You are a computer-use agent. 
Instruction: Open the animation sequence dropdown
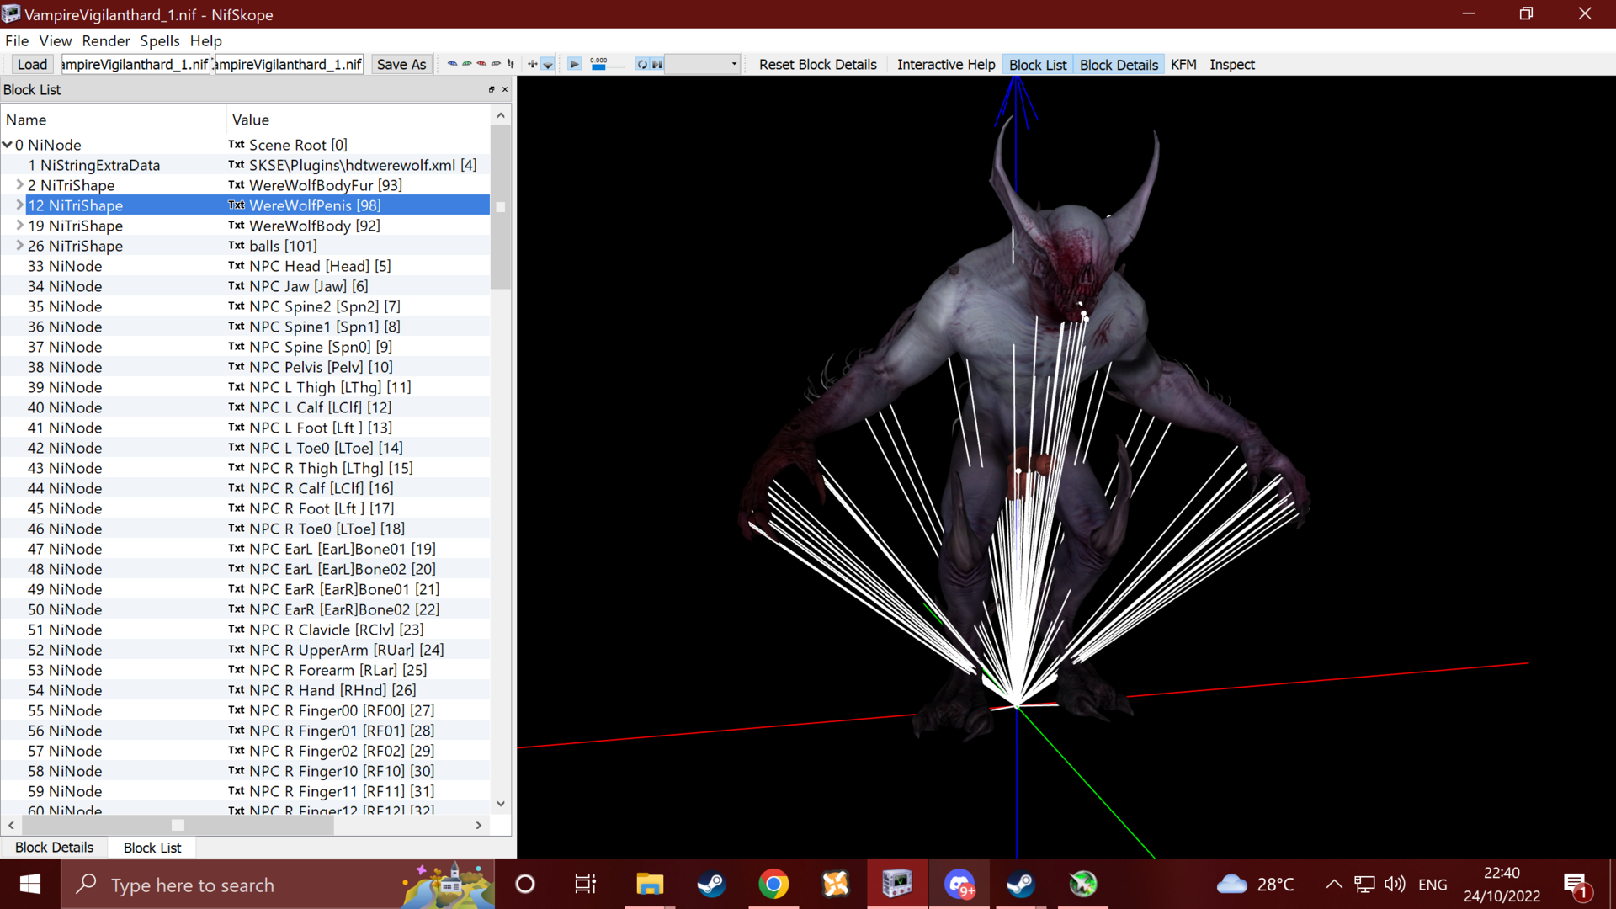[x=704, y=64]
